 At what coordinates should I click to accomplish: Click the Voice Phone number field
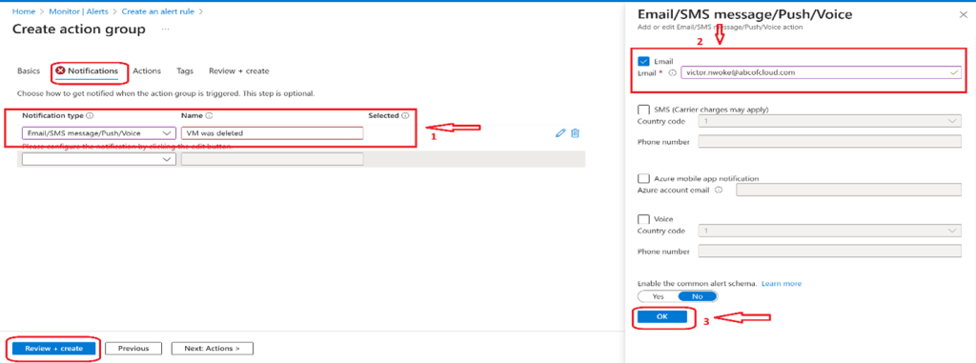830,252
